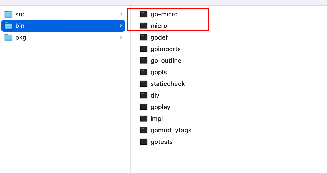Image resolution: width=327 pixels, height=173 pixels.
Task: Click the src folder icon
Action: tap(9, 14)
